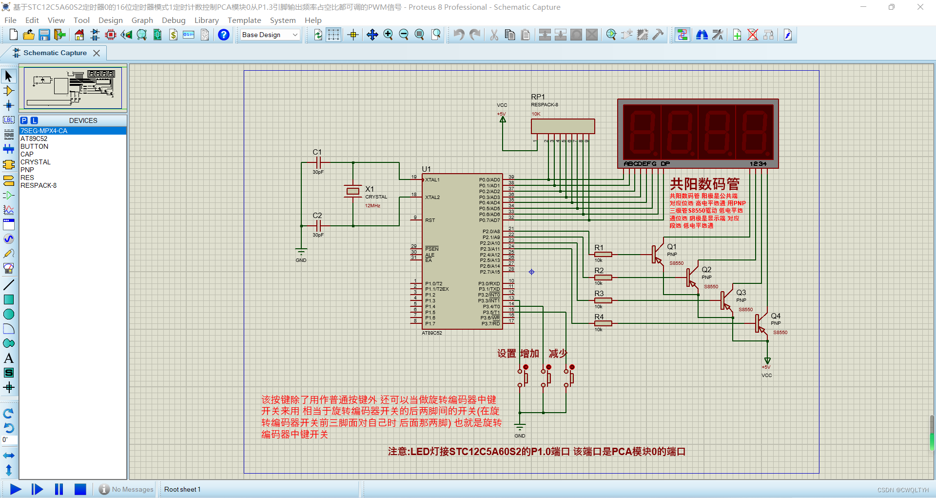
Task: Click the Cut scissors icon
Action: tap(494, 35)
